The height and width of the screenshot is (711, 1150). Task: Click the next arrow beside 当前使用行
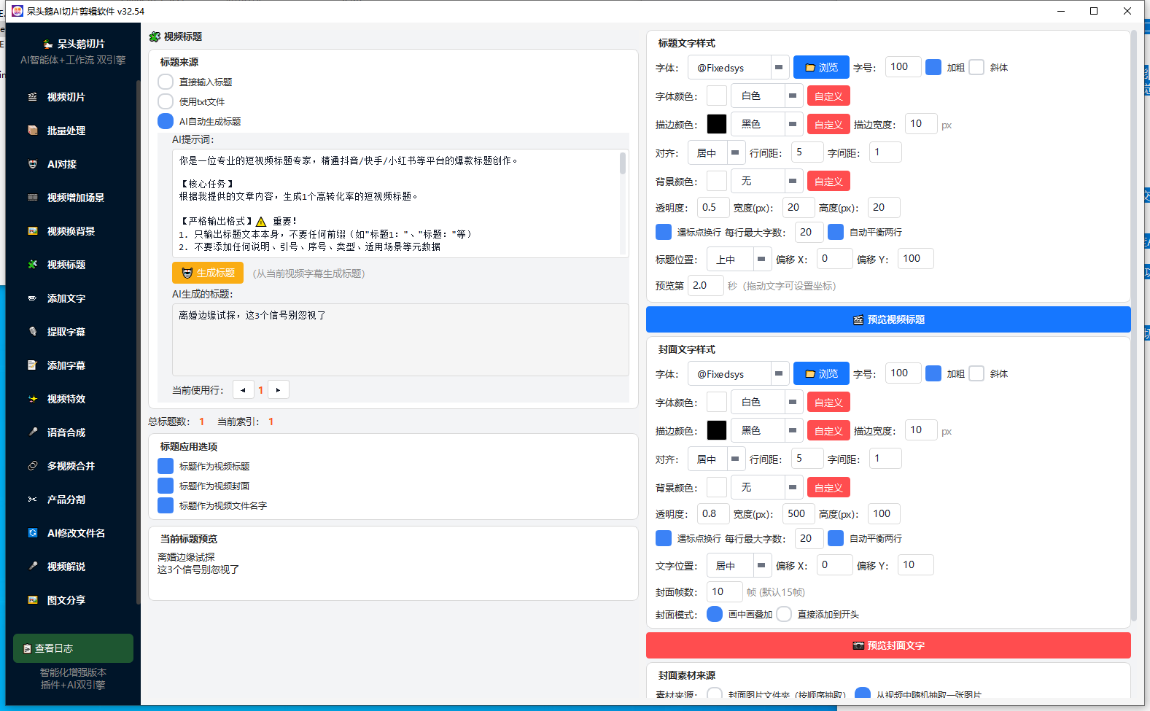[279, 390]
